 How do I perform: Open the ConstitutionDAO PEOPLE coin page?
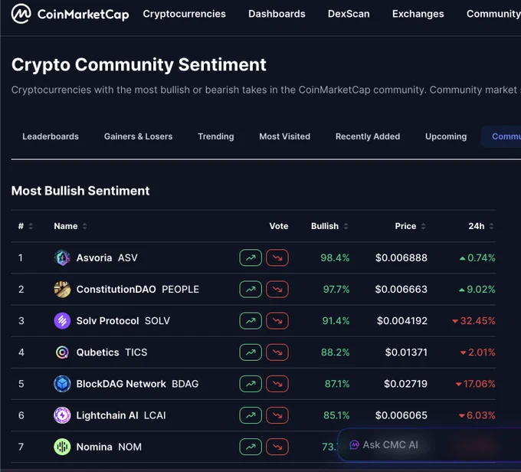[x=138, y=289]
